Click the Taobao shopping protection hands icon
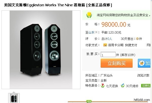Image resolution: width=152 pixels, height=103 pixels. tap(89, 15)
